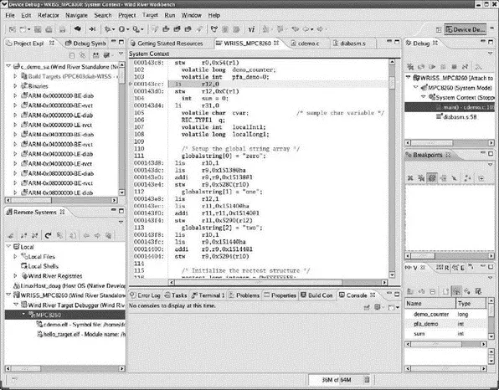Image resolution: width=499 pixels, height=390 pixels.
Task: Open the Terminal 1 tab
Action: point(208,295)
